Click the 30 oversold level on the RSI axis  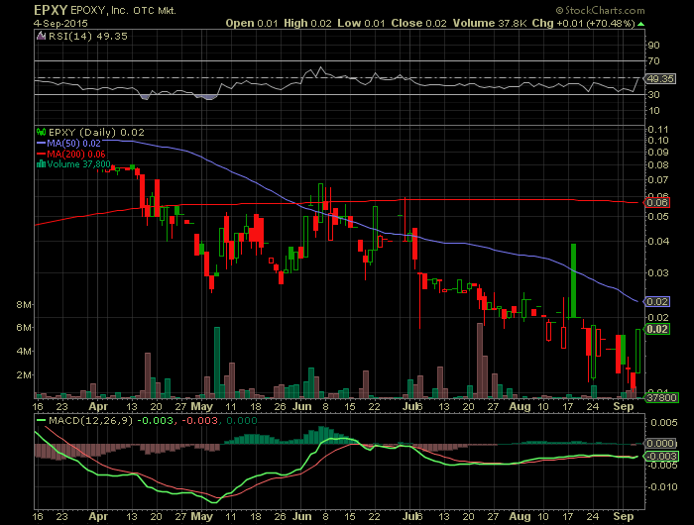click(x=653, y=95)
